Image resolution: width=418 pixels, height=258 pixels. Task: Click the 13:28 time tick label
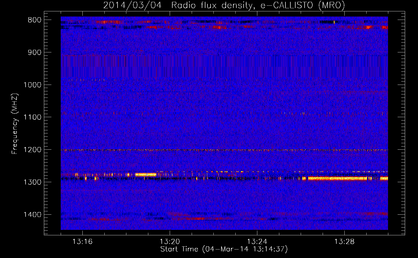coord(344,242)
